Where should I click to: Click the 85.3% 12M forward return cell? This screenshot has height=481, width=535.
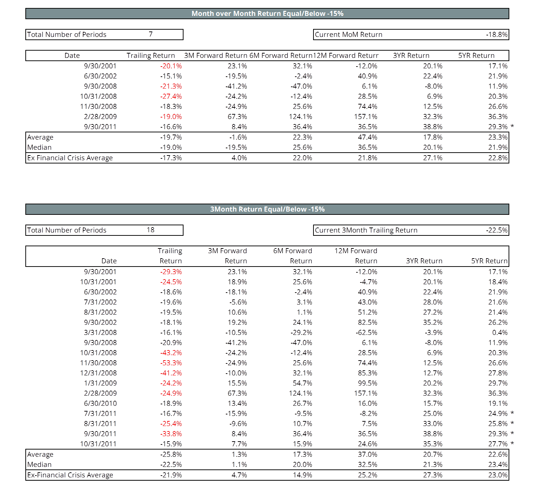367,373
